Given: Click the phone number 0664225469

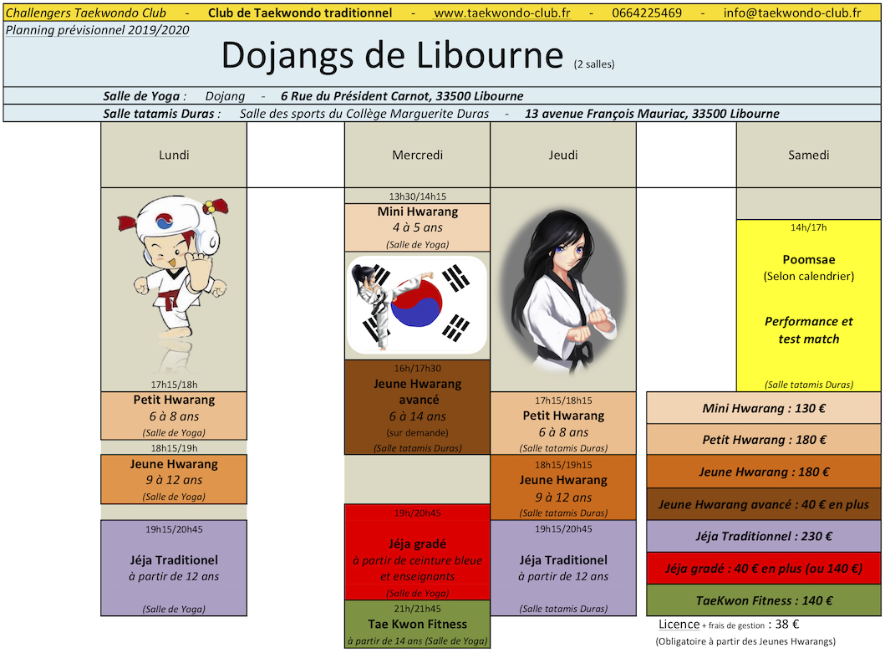Looking at the screenshot, I should pyautogui.click(x=646, y=13).
